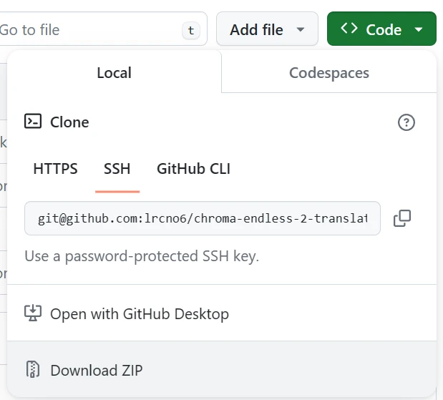443x400 pixels.
Task: Click the Clone section heading
Action: (69, 122)
